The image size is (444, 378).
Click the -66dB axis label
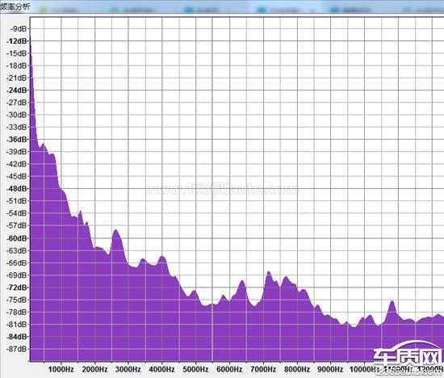click(x=17, y=263)
